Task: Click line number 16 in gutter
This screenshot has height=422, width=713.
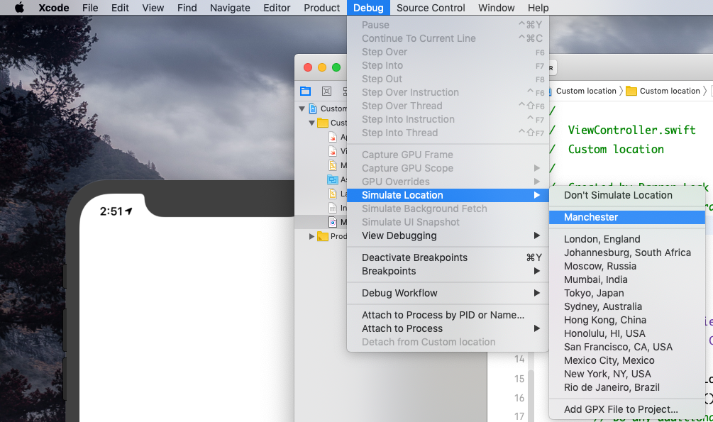Action: [x=519, y=398]
